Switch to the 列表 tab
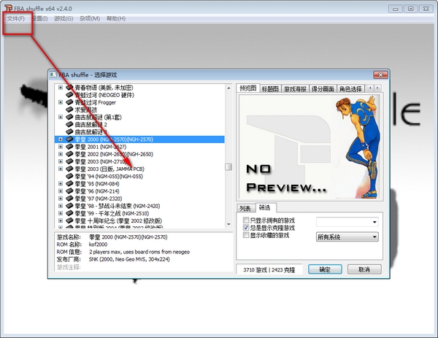This screenshot has height=338, width=438. (x=245, y=208)
